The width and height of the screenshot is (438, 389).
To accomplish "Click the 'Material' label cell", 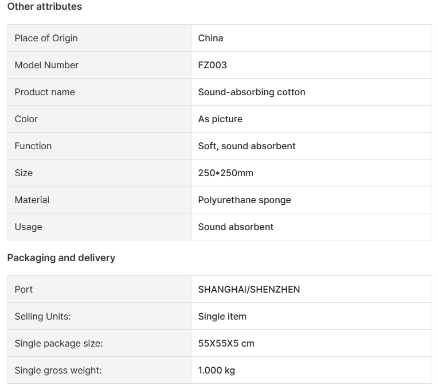I will pos(99,200).
